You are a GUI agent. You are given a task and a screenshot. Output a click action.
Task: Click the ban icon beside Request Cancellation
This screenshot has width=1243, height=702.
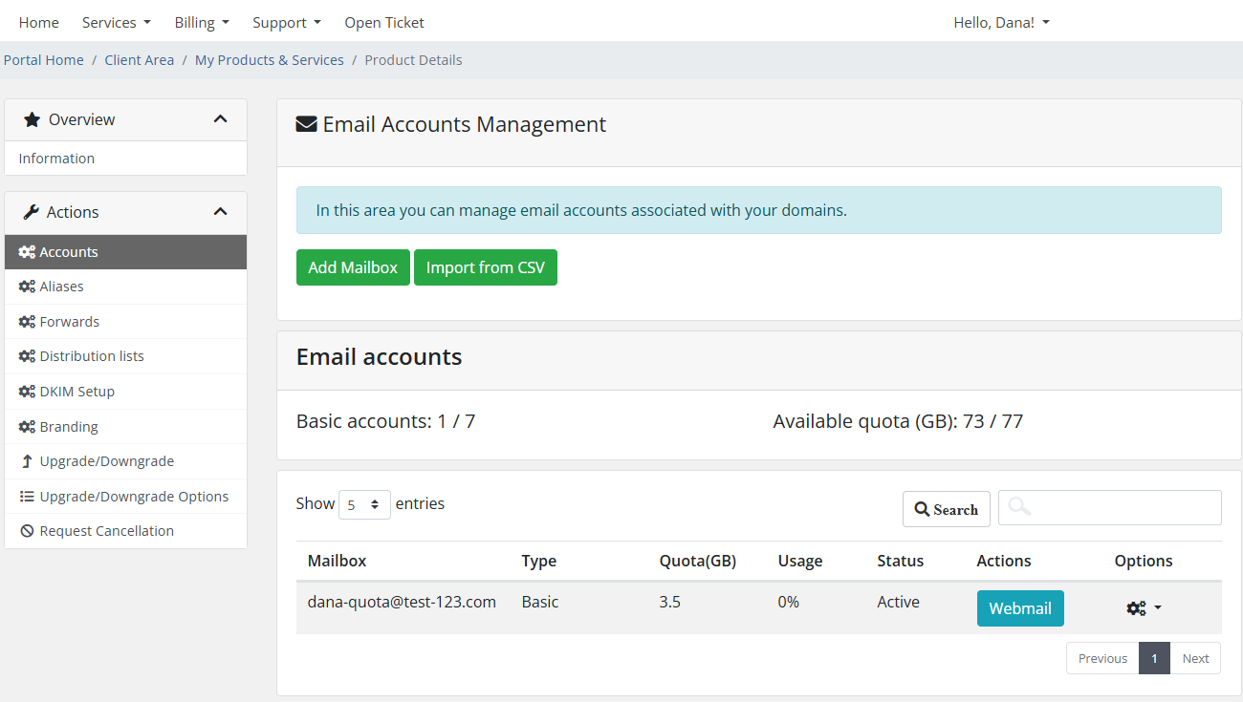point(27,531)
